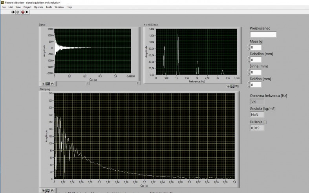Select the cursor crosshair tool under Damping graph

(x=43, y=190)
